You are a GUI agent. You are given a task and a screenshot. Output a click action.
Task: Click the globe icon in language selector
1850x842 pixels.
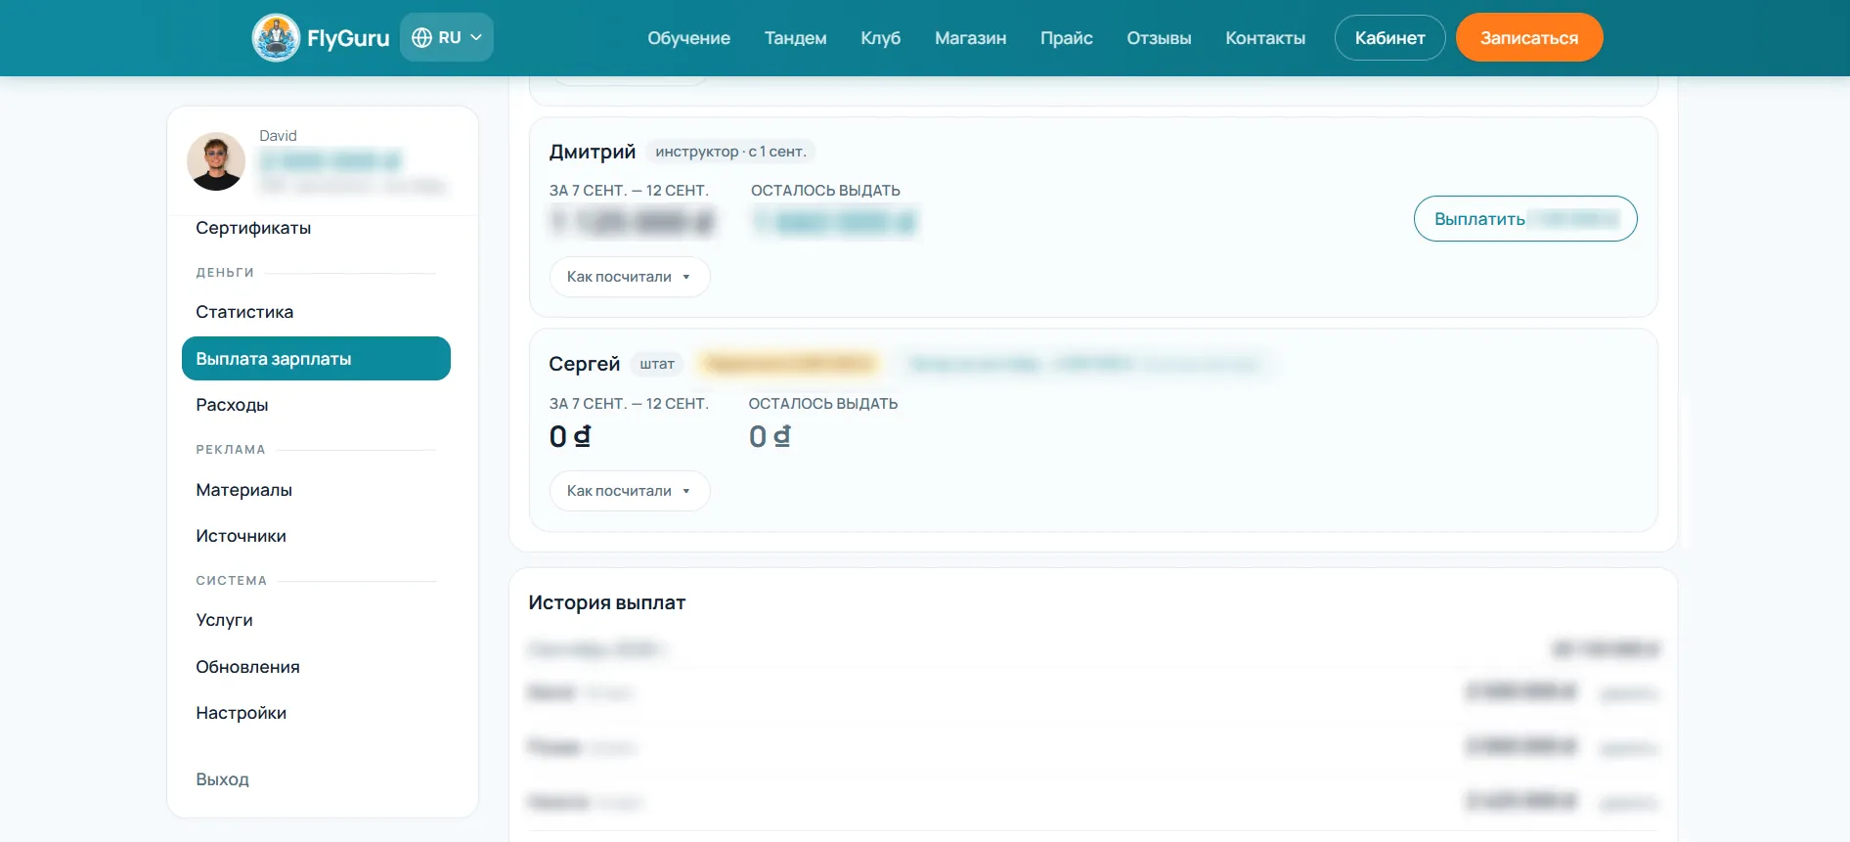tap(421, 37)
